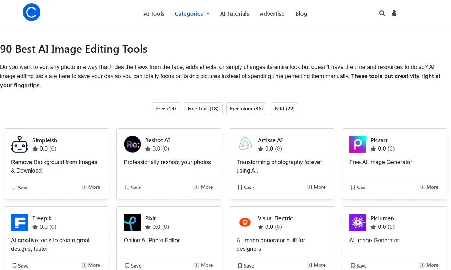Viewport: 451px width, 270px height.
Task: Open the Picsart title link
Action: [x=379, y=140]
